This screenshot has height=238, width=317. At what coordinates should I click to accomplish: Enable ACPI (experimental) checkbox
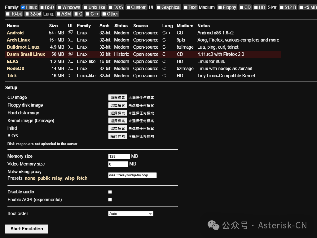point(110,200)
